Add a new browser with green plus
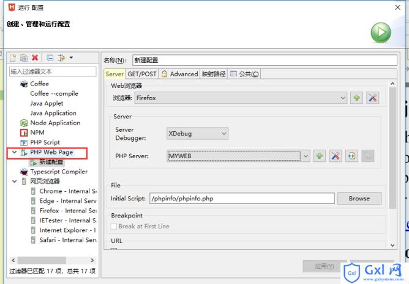 coord(356,98)
